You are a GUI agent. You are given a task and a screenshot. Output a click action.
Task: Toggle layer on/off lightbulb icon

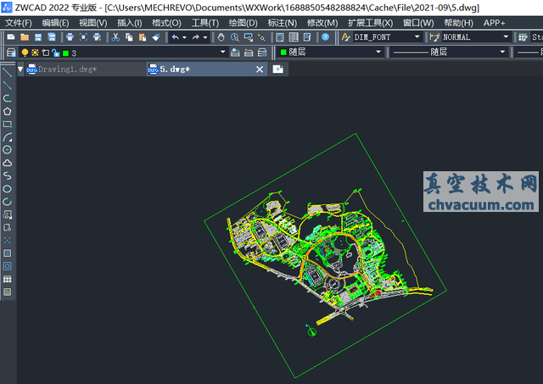coord(25,53)
